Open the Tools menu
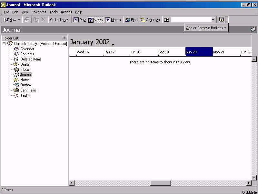The height and width of the screenshot is (194, 258). [54, 12]
